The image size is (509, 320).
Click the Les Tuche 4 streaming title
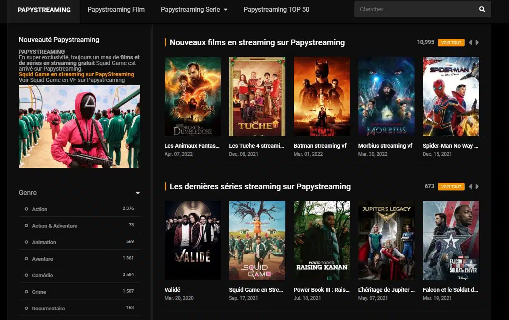(257, 146)
